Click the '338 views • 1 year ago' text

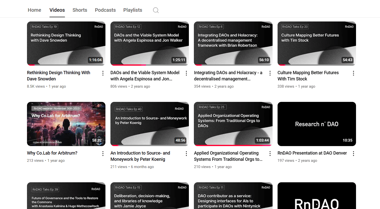point(296,86)
